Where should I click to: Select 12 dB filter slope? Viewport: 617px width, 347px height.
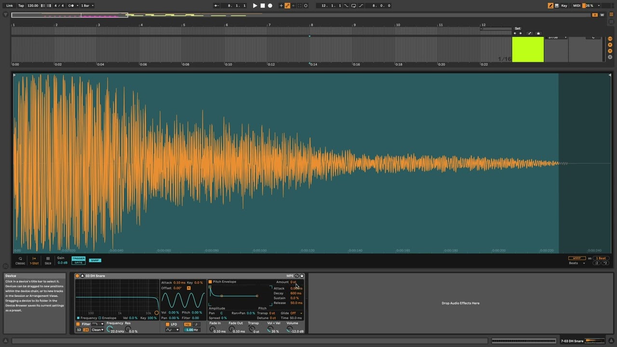tap(79, 330)
